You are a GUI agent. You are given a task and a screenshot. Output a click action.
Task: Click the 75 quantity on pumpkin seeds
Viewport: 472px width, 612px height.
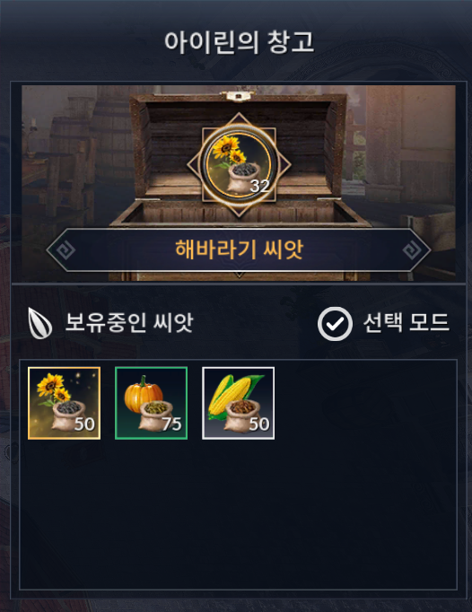(171, 424)
